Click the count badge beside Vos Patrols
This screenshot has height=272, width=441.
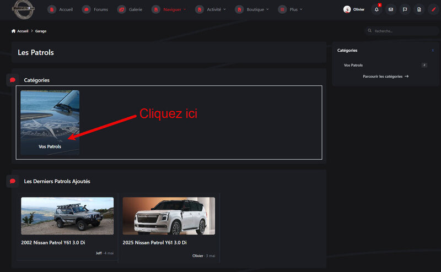[424, 65]
